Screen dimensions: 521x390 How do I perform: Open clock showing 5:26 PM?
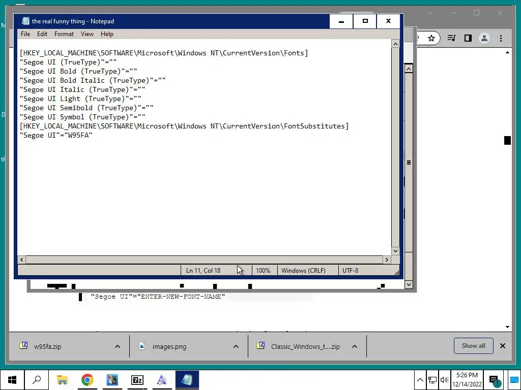(467, 380)
